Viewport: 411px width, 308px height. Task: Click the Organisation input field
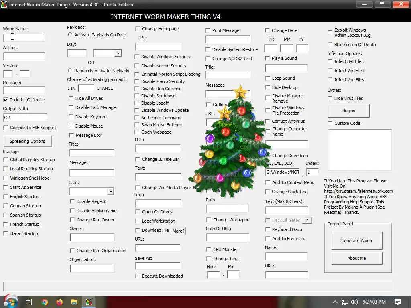[92, 269]
